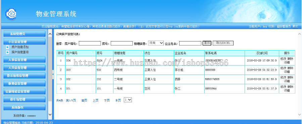Click the 查找 search button
Image resolution: width=302 pixels, height=124 pixels.
[207, 43]
